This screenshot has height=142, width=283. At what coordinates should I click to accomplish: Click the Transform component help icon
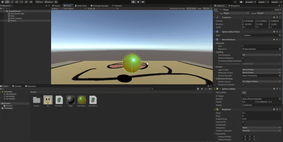[x=274, y=17]
